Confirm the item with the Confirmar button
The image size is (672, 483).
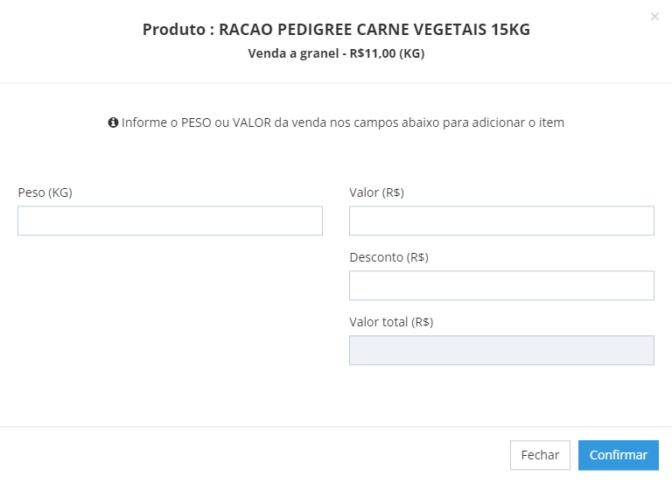[x=619, y=455]
